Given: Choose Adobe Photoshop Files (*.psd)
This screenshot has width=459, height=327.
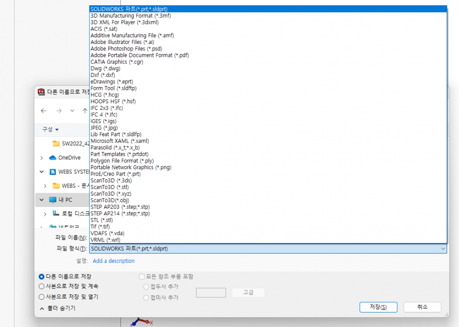Looking at the screenshot, I should click(268, 49).
